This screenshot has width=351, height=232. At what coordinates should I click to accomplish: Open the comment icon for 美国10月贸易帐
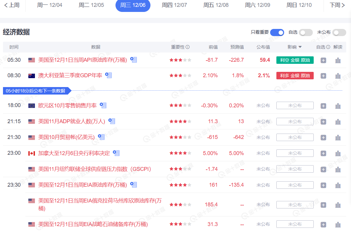point(101,137)
